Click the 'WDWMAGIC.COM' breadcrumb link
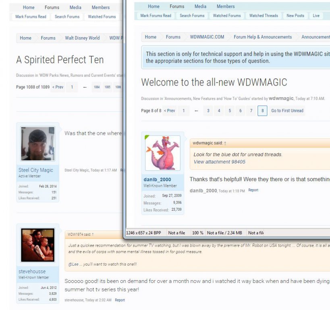Image resolution: width=330 pixels, height=310 pixels. click(x=207, y=37)
